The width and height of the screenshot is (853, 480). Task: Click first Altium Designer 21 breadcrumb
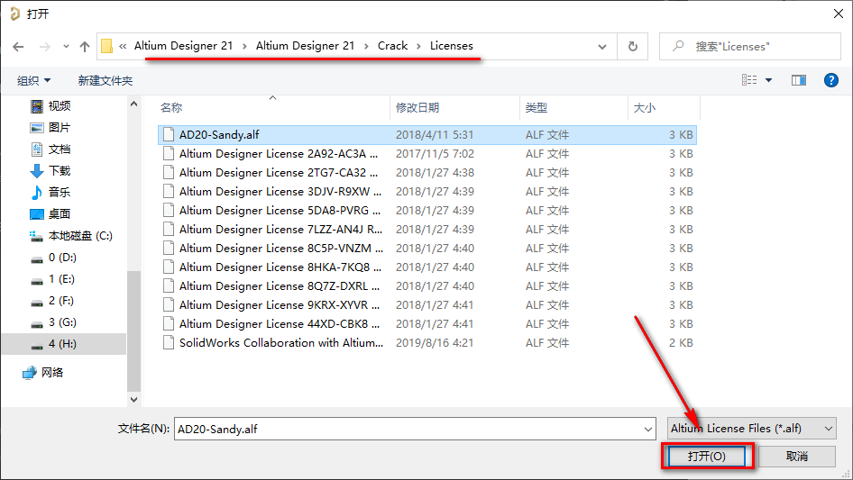click(183, 46)
